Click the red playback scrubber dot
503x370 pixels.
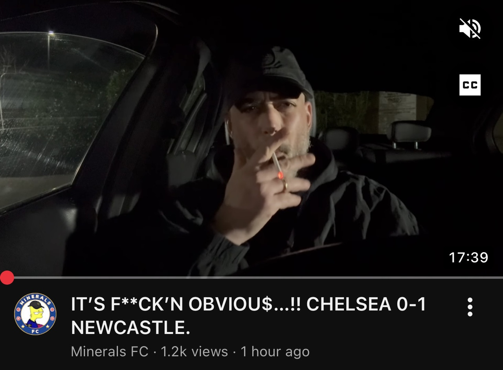click(x=7, y=278)
